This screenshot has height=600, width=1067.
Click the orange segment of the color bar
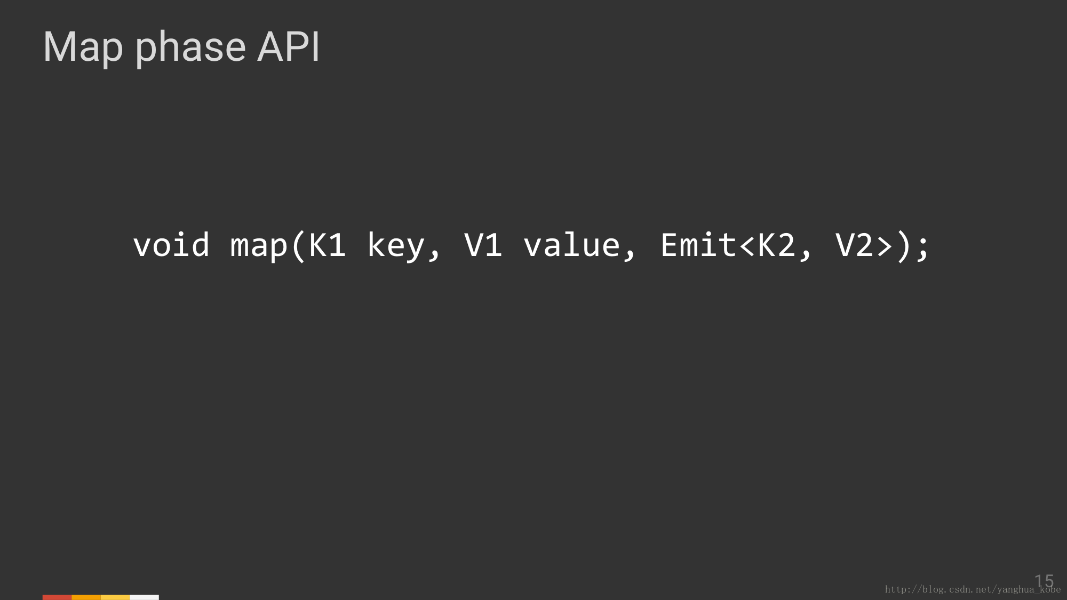(86, 597)
